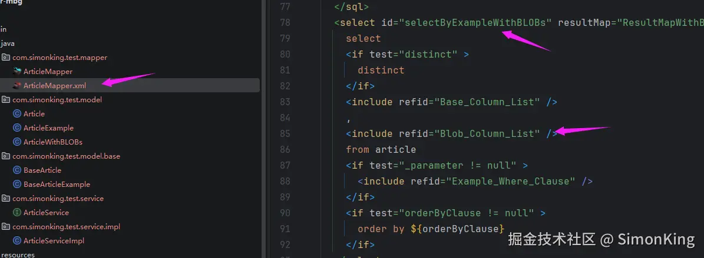Click the com.simonking.test.model.base package folder icon
The image size is (704, 258).
[6, 156]
